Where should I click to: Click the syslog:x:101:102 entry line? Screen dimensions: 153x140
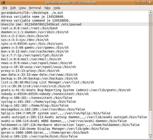(39, 102)
